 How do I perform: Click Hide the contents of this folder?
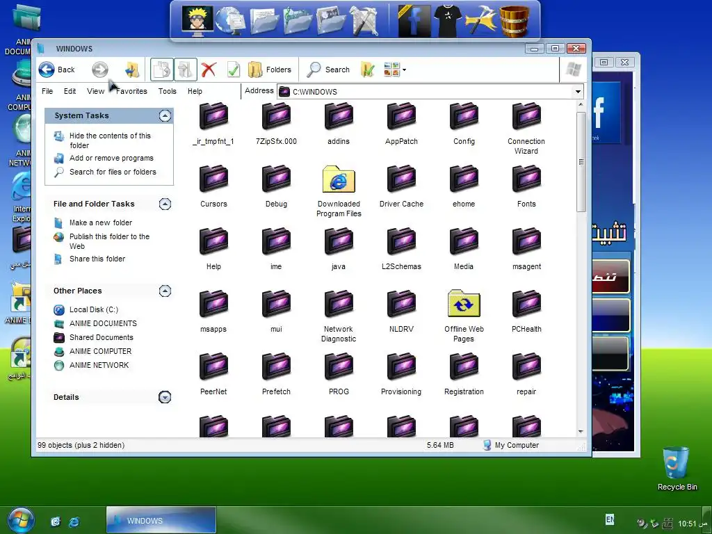coord(110,140)
